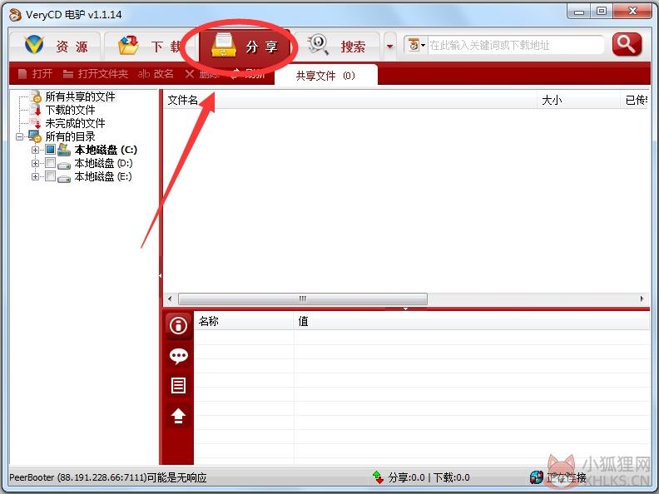Viewport: 659px width, 494px height.
Task: Click the green-red transfer arrows status icon
Action: [x=378, y=477]
